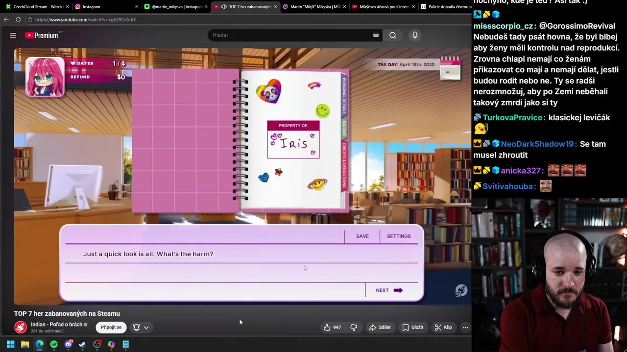
Task: Open Spotify from taskbar
Action: [54, 344]
